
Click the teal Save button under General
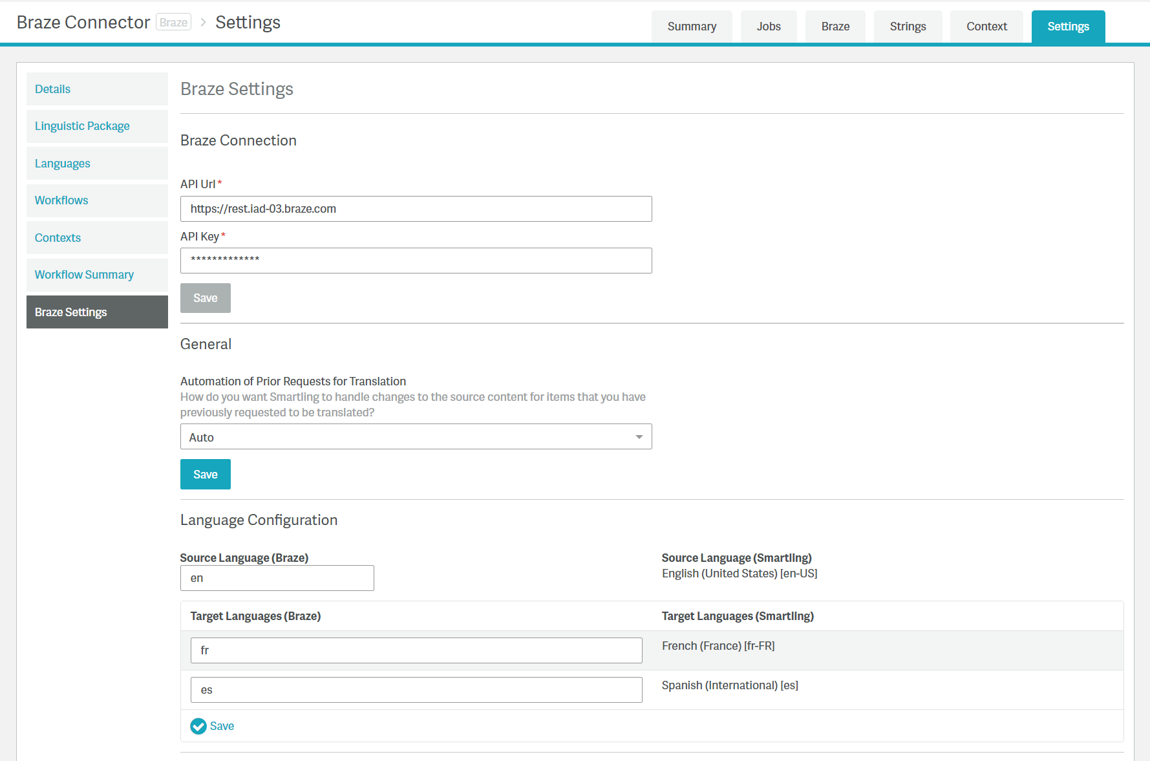pyautogui.click(x=205, y=475)
